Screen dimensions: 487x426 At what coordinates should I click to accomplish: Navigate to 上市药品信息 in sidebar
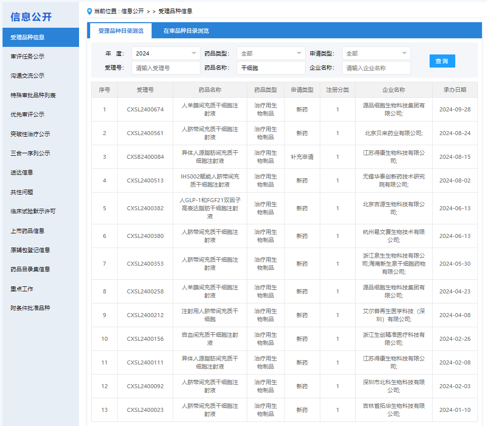28,231
